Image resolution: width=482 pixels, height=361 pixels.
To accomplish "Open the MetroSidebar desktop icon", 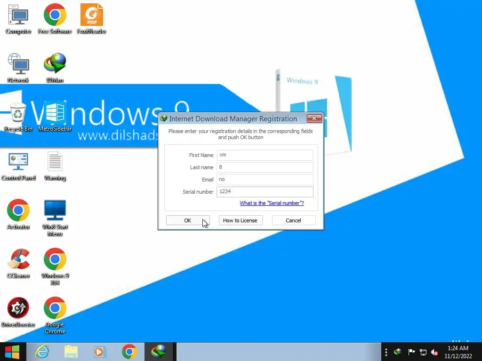I will pos(55,117).
